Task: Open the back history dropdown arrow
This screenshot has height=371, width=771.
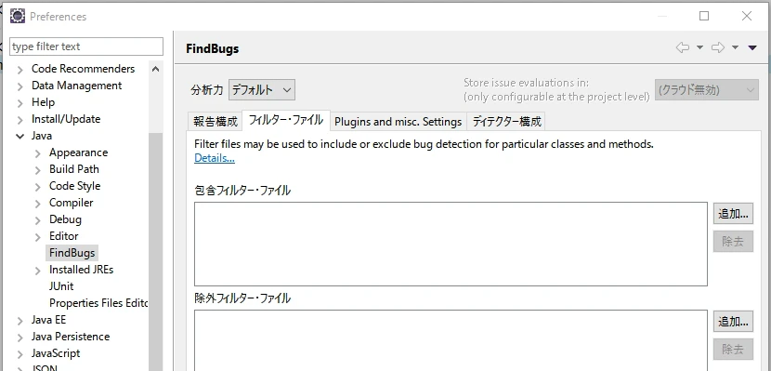Action: pyautogui.click(x=699, y=47)
